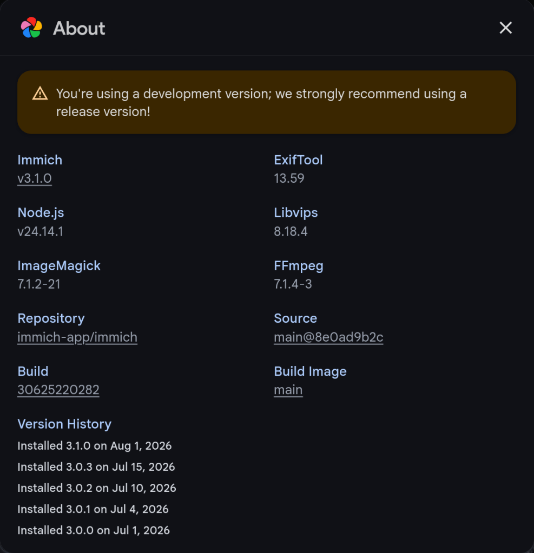Select the Installed 3.0.1 history entry
Image resolution: width=534 pixels, height=553 pixels.
pos(93,509)
